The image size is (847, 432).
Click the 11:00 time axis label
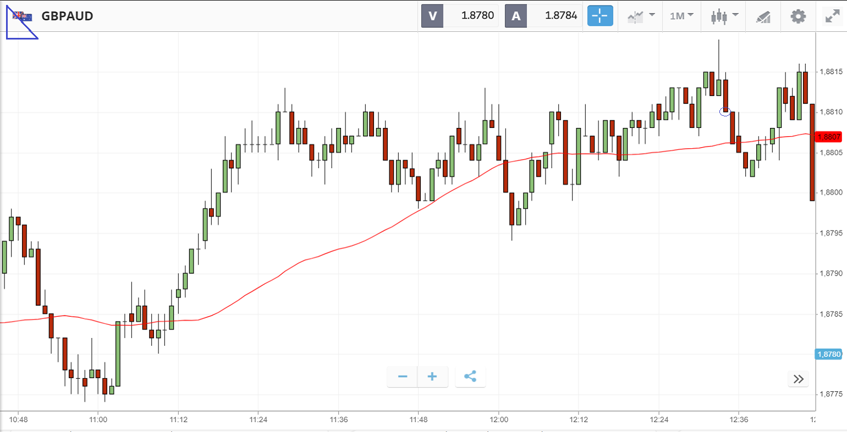[x=98, y=420]
